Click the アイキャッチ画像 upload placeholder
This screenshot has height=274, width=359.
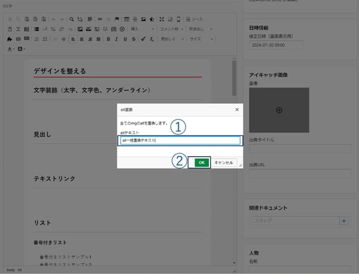[279, 110]
